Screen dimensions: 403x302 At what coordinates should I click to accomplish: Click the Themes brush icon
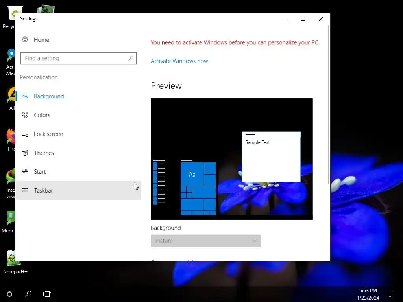click(x=25, y=153)
